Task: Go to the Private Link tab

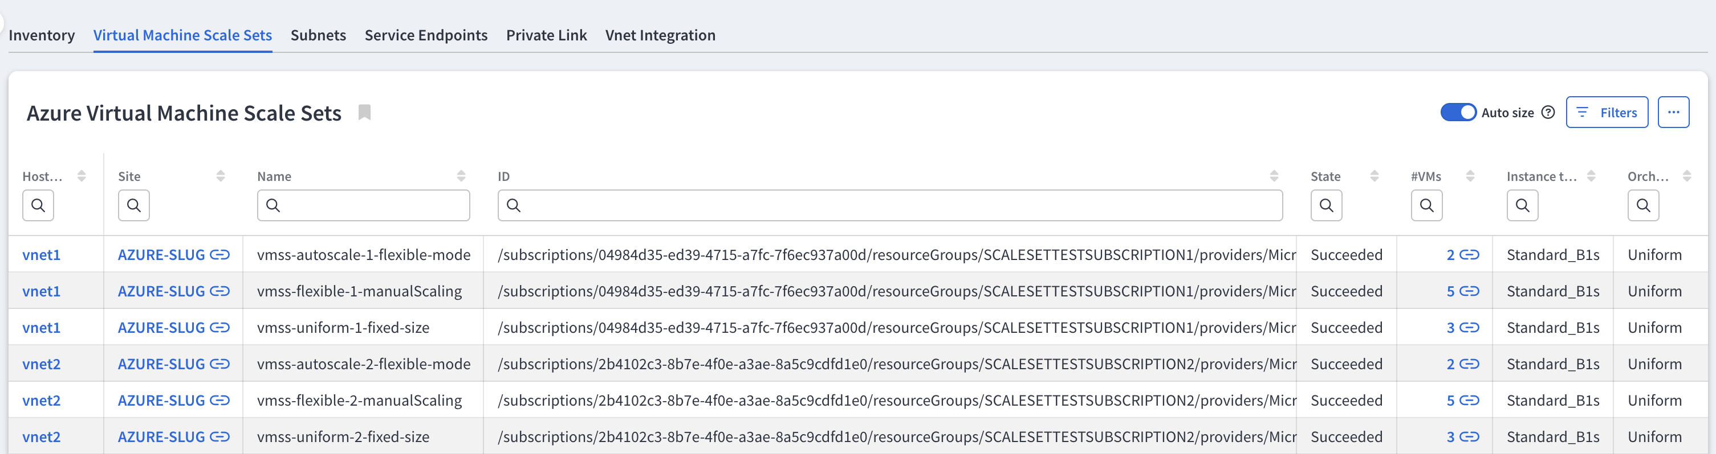Action: click(x=546, y=35)
